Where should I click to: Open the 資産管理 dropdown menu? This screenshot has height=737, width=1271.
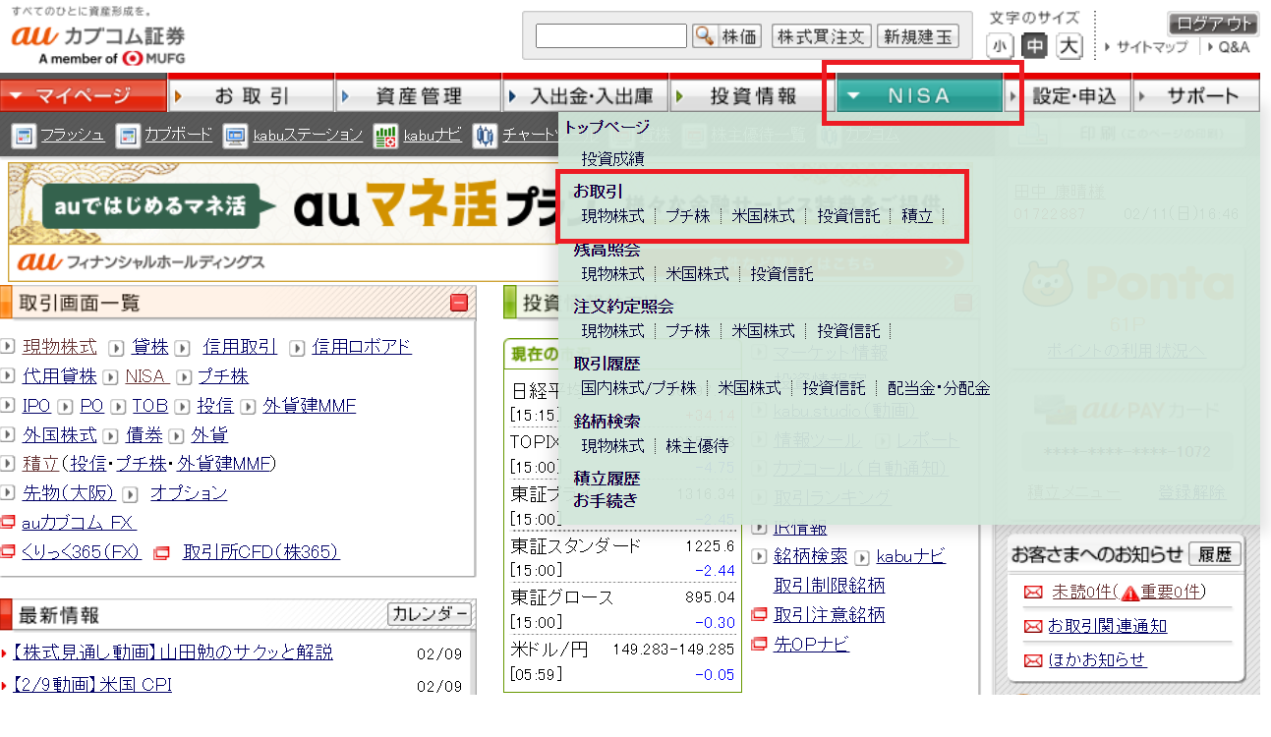(418, 95)
